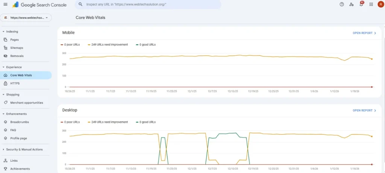Toggle Desktop 249 URLs need improvement legend
The image size is (385, 173).
pyautogui.click(x=108, y=122)
